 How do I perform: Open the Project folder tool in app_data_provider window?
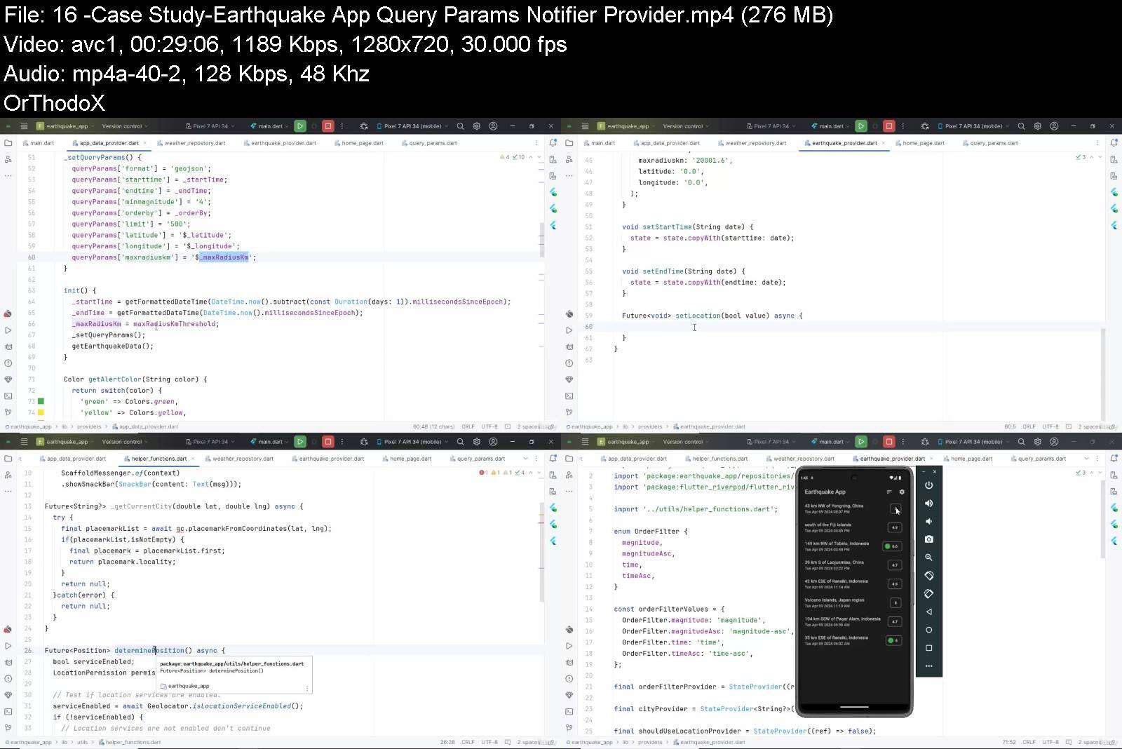pos(8,143)
